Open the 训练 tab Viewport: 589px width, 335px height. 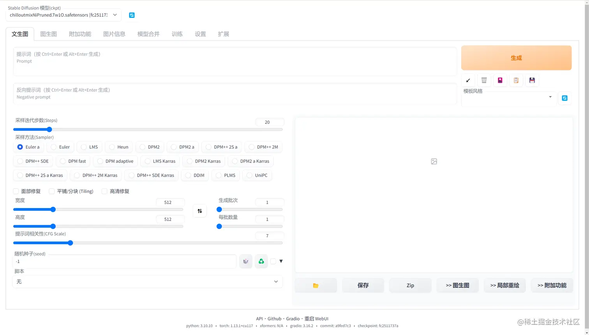pos(177,34)
